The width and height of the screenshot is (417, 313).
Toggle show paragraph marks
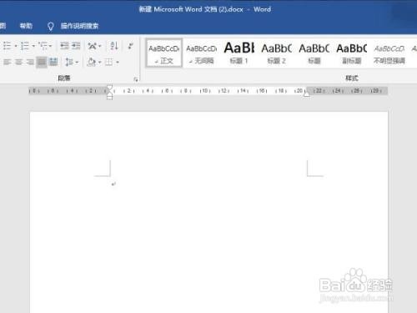(130, 46)
